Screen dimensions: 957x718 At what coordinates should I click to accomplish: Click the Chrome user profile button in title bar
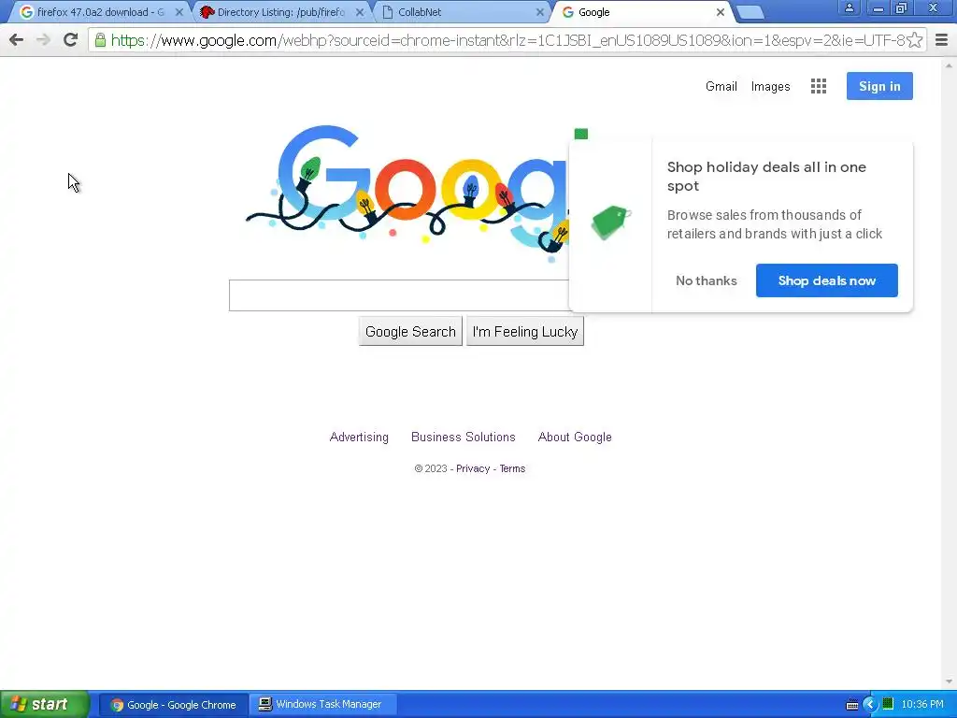coord(849,7)
